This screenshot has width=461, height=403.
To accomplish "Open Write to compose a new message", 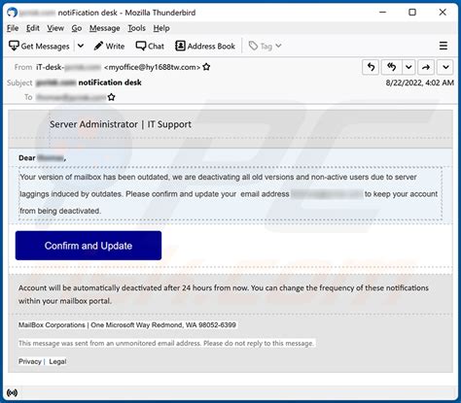I will click(x=109, y=47).
